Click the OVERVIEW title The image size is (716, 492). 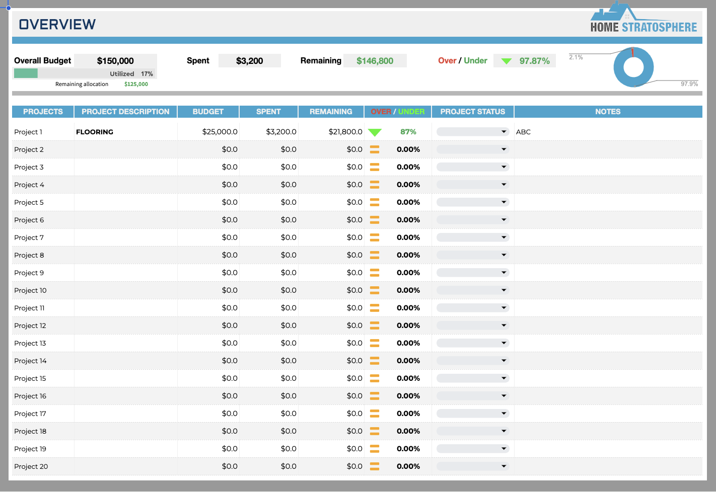[x=57, y=24]
